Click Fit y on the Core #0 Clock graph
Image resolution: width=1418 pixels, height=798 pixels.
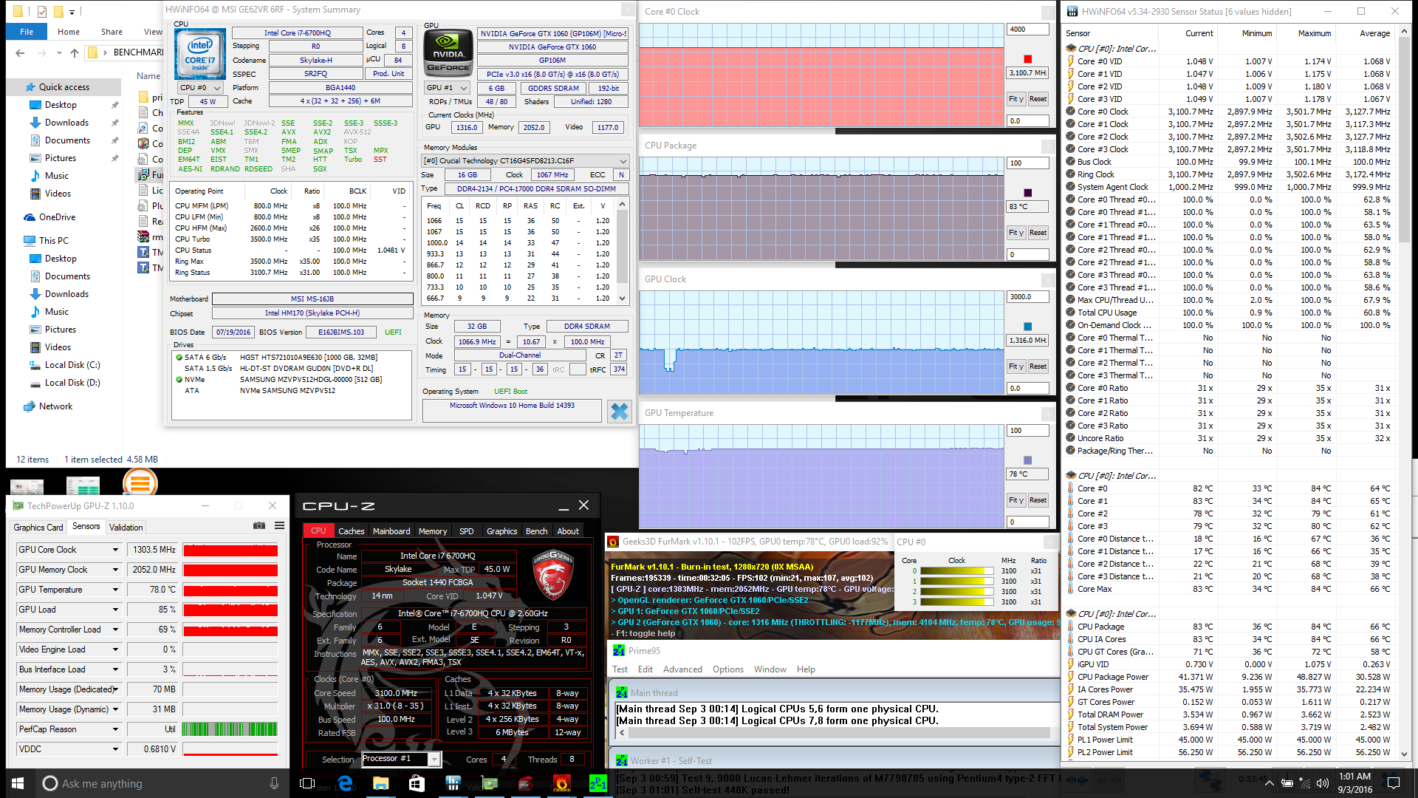click(1016, 99)
